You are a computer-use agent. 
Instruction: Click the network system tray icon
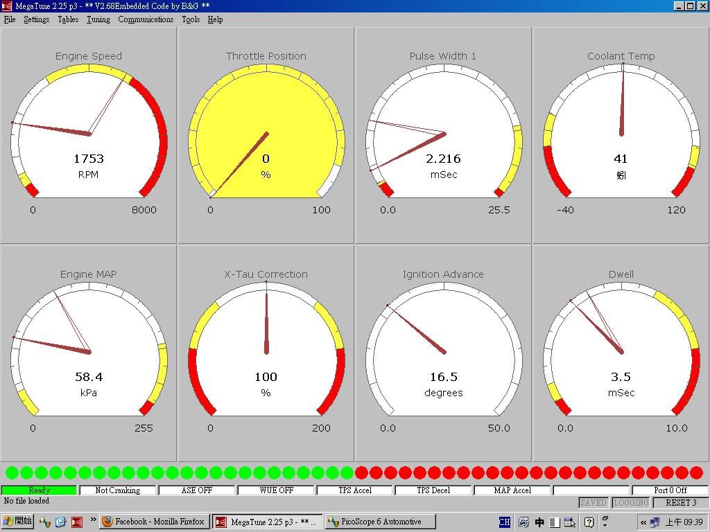[655, 522]
